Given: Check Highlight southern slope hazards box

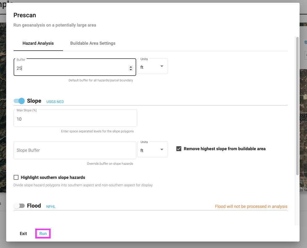Looking at the screenshot, I should (16, 177).
